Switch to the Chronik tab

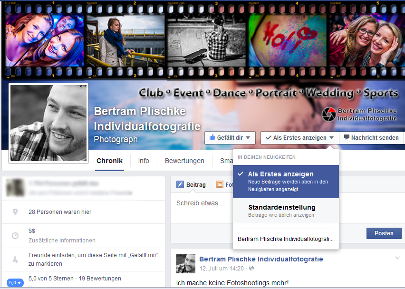pos(109,161)
